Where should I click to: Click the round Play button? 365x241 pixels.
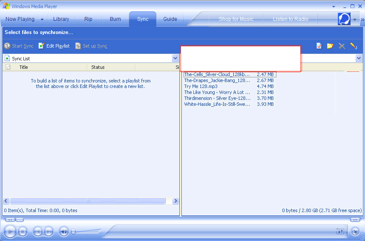click(10, 232)
